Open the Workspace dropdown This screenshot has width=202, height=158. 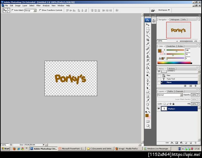164,10
